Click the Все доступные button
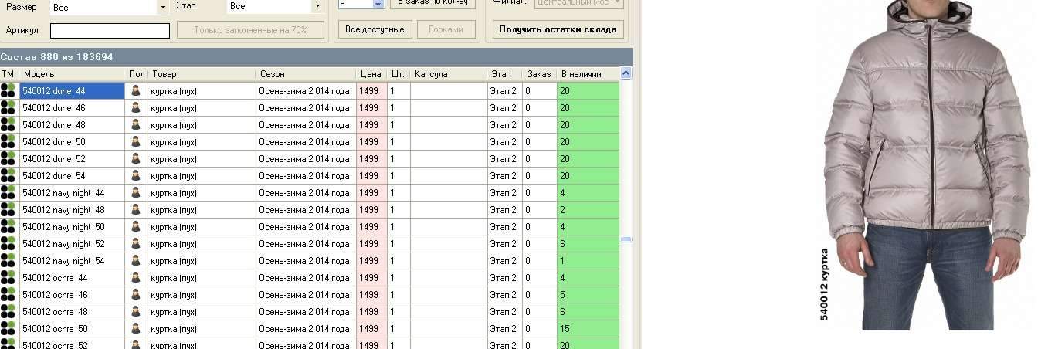 (375, 29)
